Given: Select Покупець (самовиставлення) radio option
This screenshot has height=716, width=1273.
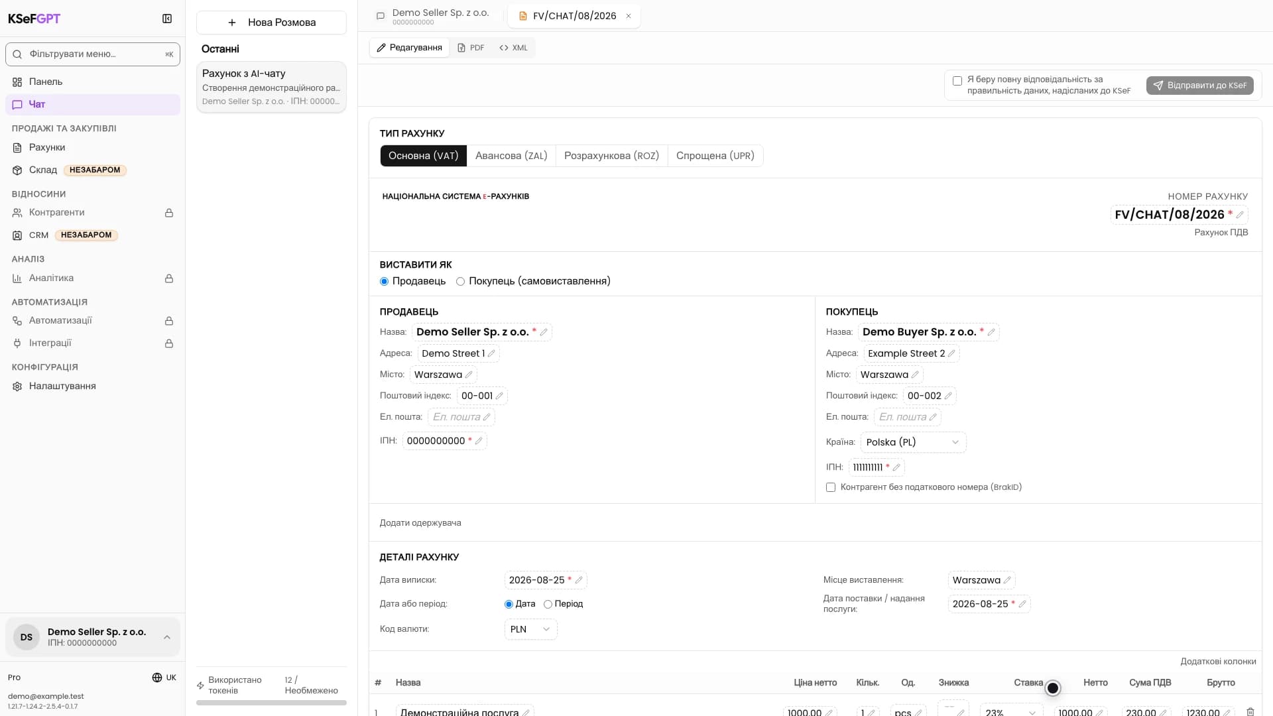Looking at the screenshot, I should [460, 282].
